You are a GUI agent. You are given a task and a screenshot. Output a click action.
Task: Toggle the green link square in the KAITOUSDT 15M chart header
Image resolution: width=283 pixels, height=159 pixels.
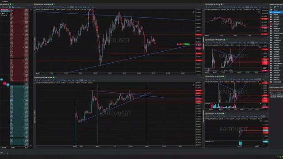[224, 40]
